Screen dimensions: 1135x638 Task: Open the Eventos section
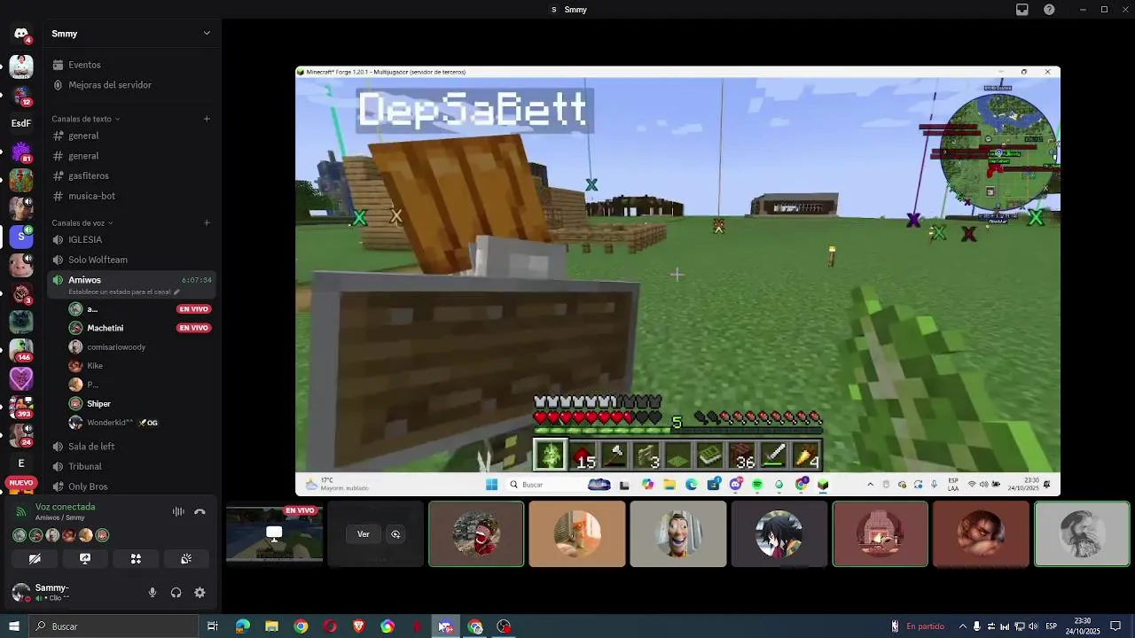tap(131, 65)
